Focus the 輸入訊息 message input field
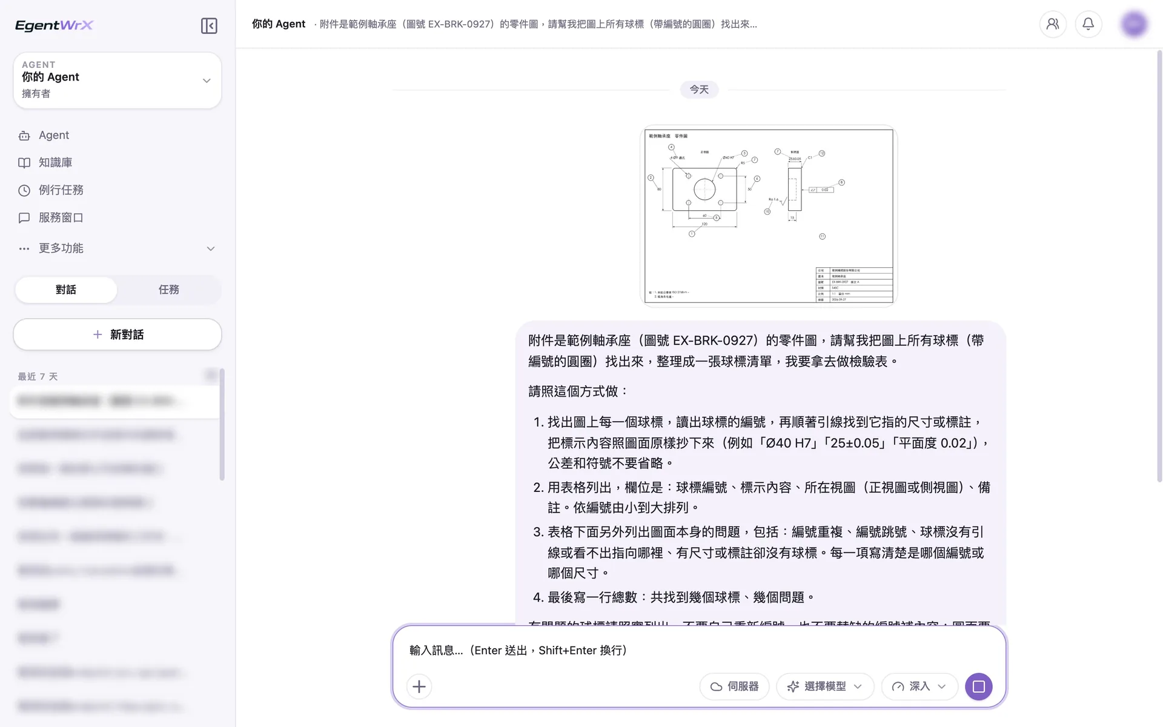The width and height of the screenshot is (1163, 727). (699, 650)
